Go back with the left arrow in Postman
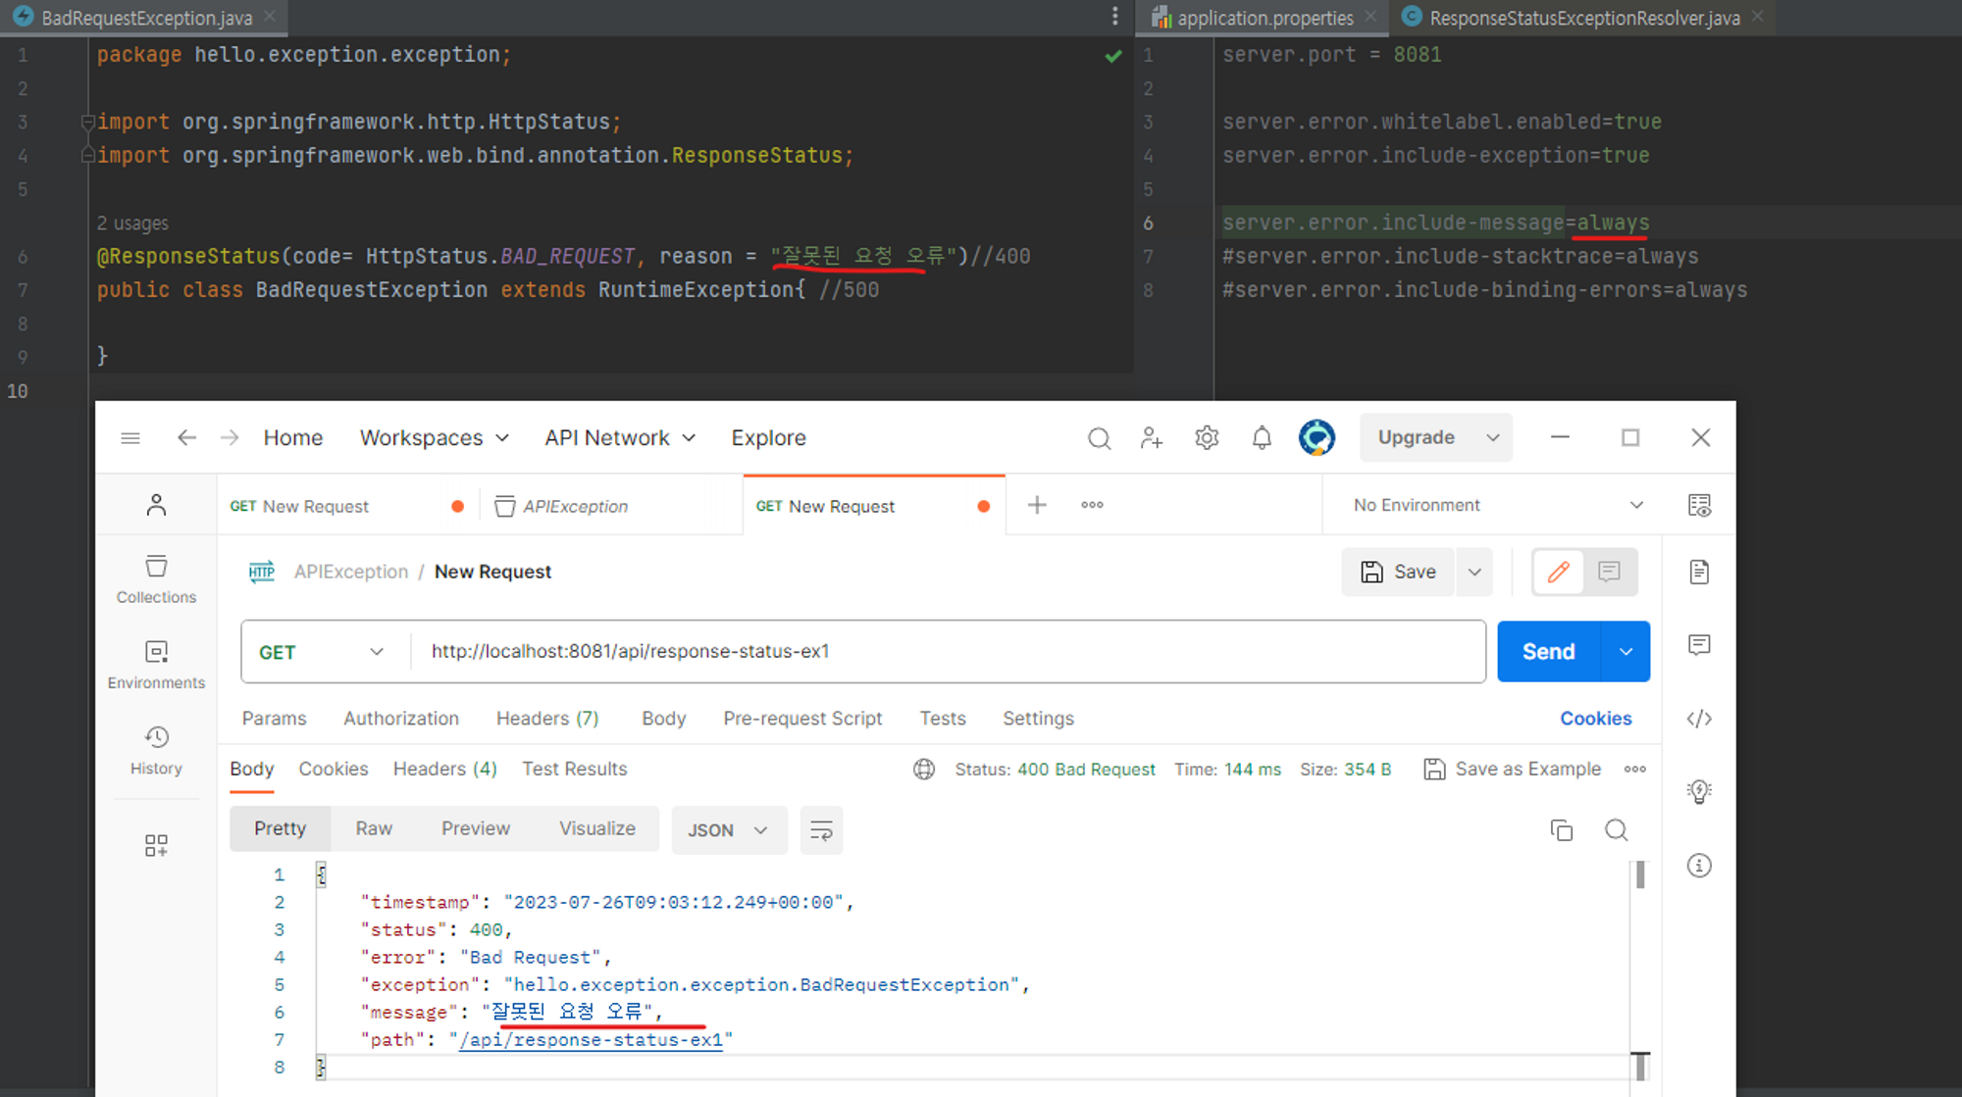This screenshot has width=1962, height=1097. [x=186, y=437]
